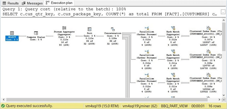
Task: Click the green query success status icon
Action: pyautogui.click(x=3, y=106)
